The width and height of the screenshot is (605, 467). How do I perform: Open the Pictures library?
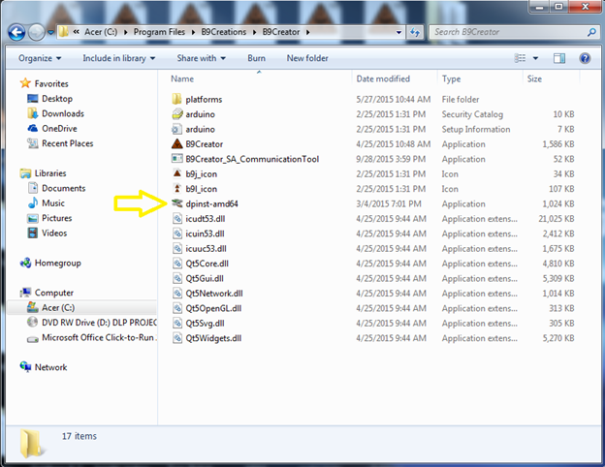coord(56,218)
